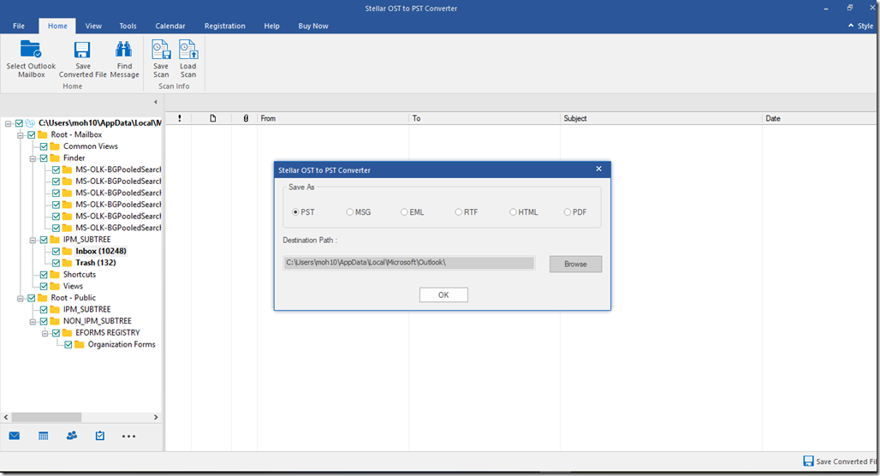880x476 pixels.
Task: Switch to the View tab
Action: (93, 26)
